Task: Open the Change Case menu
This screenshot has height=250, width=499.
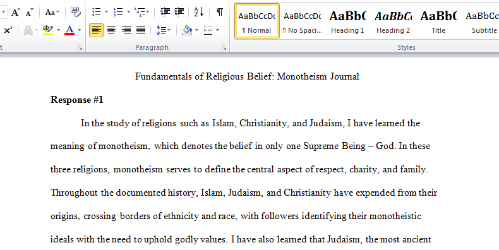Action: tap(52, 12)
